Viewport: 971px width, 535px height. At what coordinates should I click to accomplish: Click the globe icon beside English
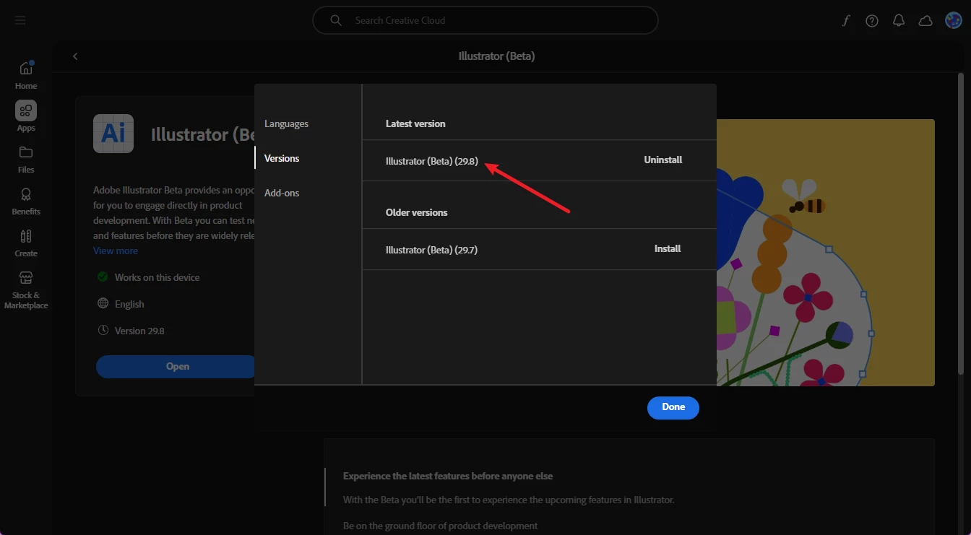point(103,304)
